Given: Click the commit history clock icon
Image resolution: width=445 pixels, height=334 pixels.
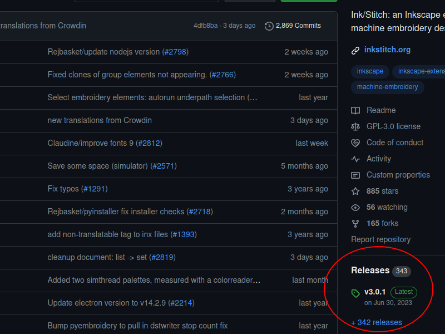Looking at the screenshot, I should coord(269,26).
